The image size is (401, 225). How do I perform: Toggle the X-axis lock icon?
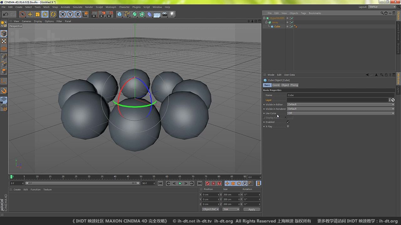(63, 14)
